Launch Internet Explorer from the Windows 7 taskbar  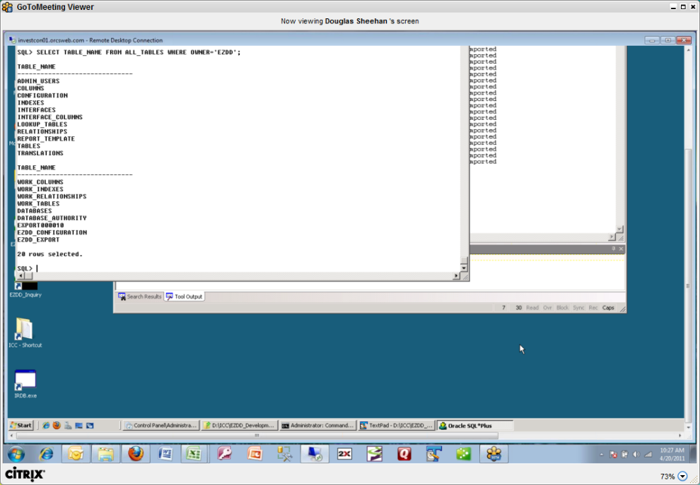click(x=46, y=454)
